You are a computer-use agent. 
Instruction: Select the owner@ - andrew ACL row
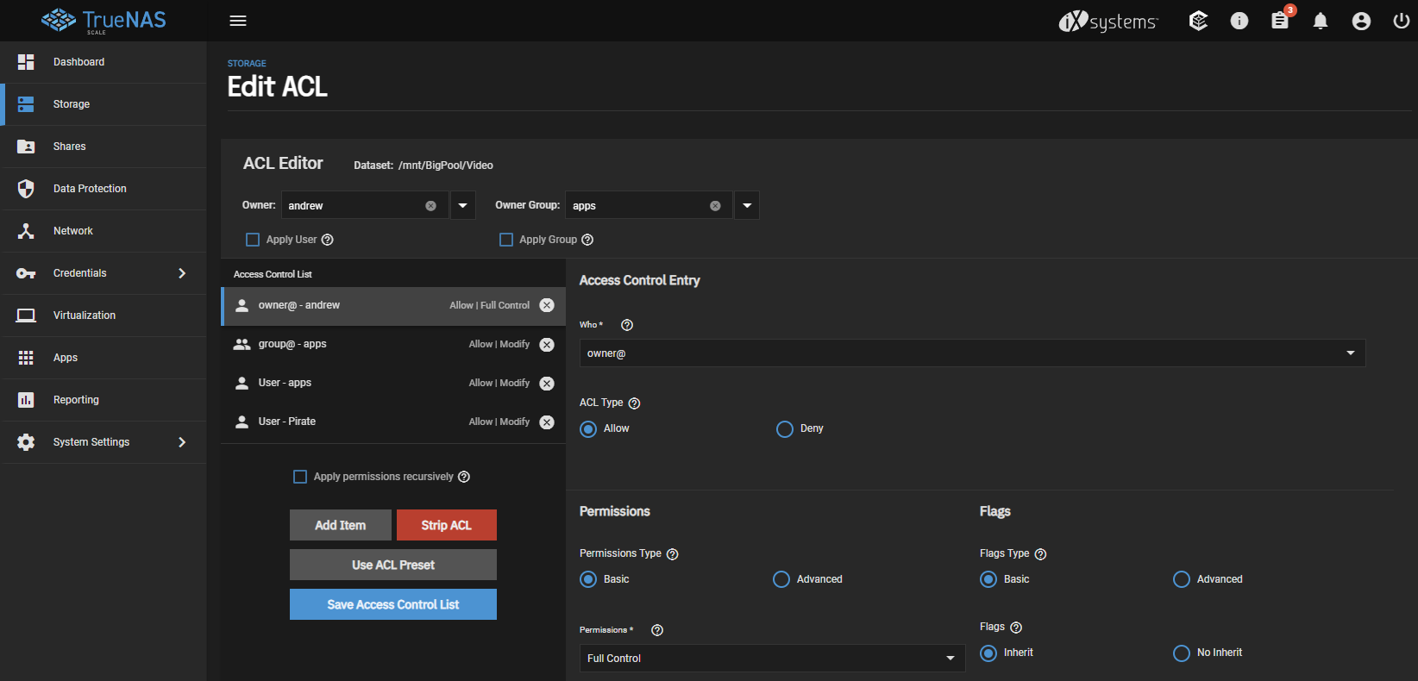coord(393,306)
